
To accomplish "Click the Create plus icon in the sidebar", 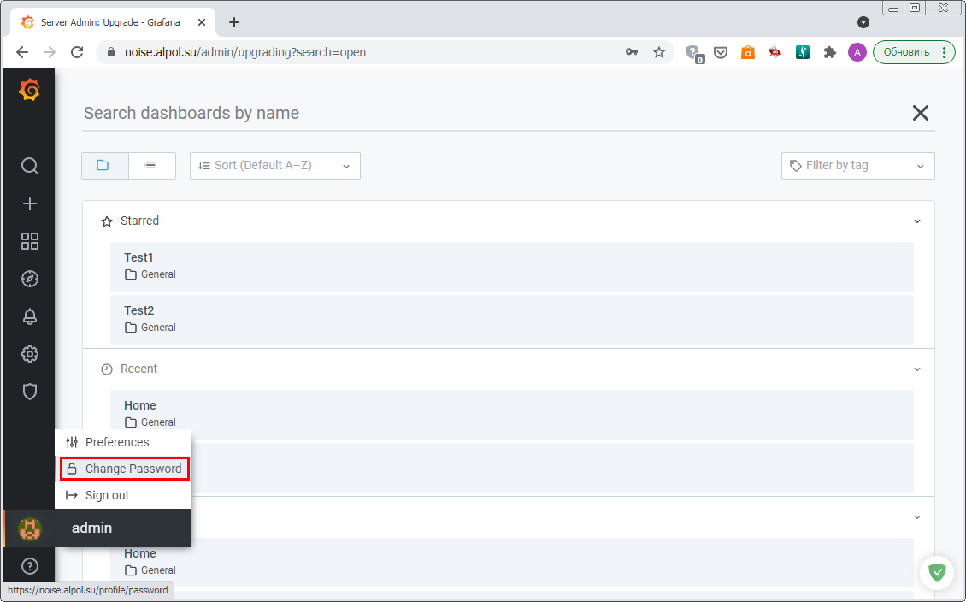I will tap(30, 204).
